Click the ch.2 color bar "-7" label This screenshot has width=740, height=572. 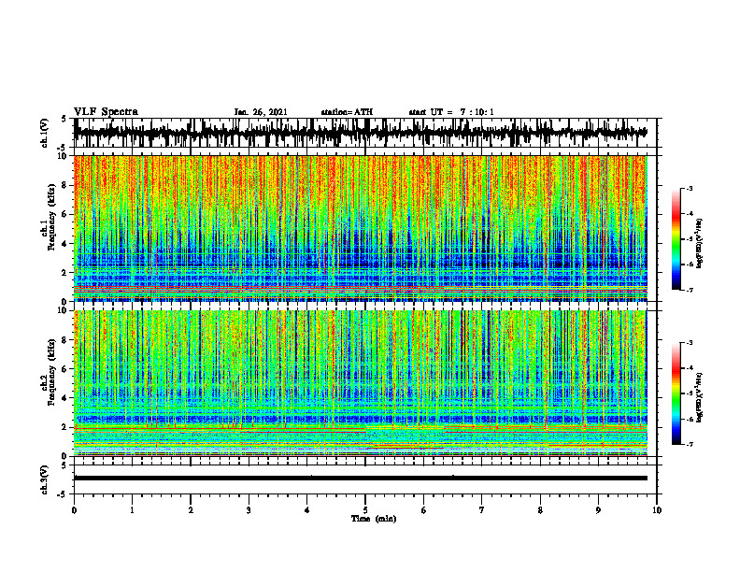[x=690, y=444]
